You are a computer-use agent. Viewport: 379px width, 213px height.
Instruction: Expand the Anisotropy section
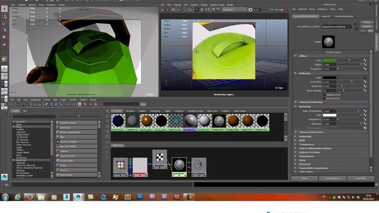296,137
